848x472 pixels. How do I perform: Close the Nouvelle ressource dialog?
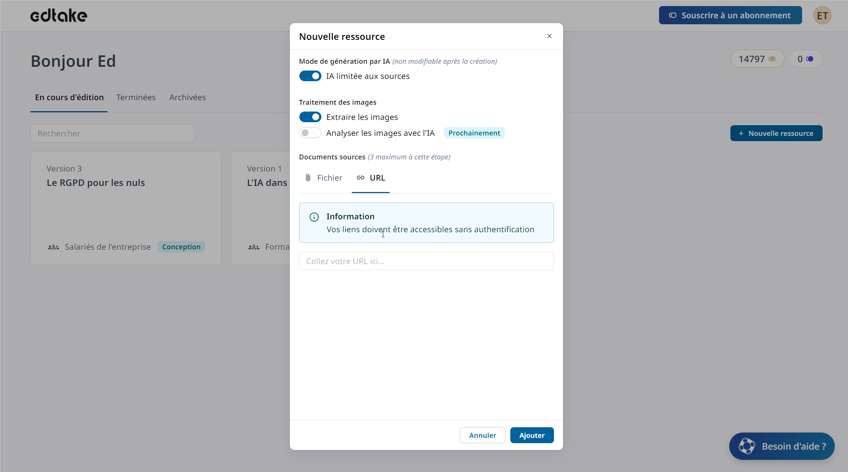click(x=549, y=36)
